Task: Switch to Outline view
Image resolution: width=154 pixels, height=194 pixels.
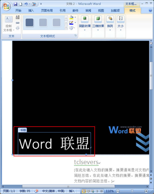Action: pos(97,191)
